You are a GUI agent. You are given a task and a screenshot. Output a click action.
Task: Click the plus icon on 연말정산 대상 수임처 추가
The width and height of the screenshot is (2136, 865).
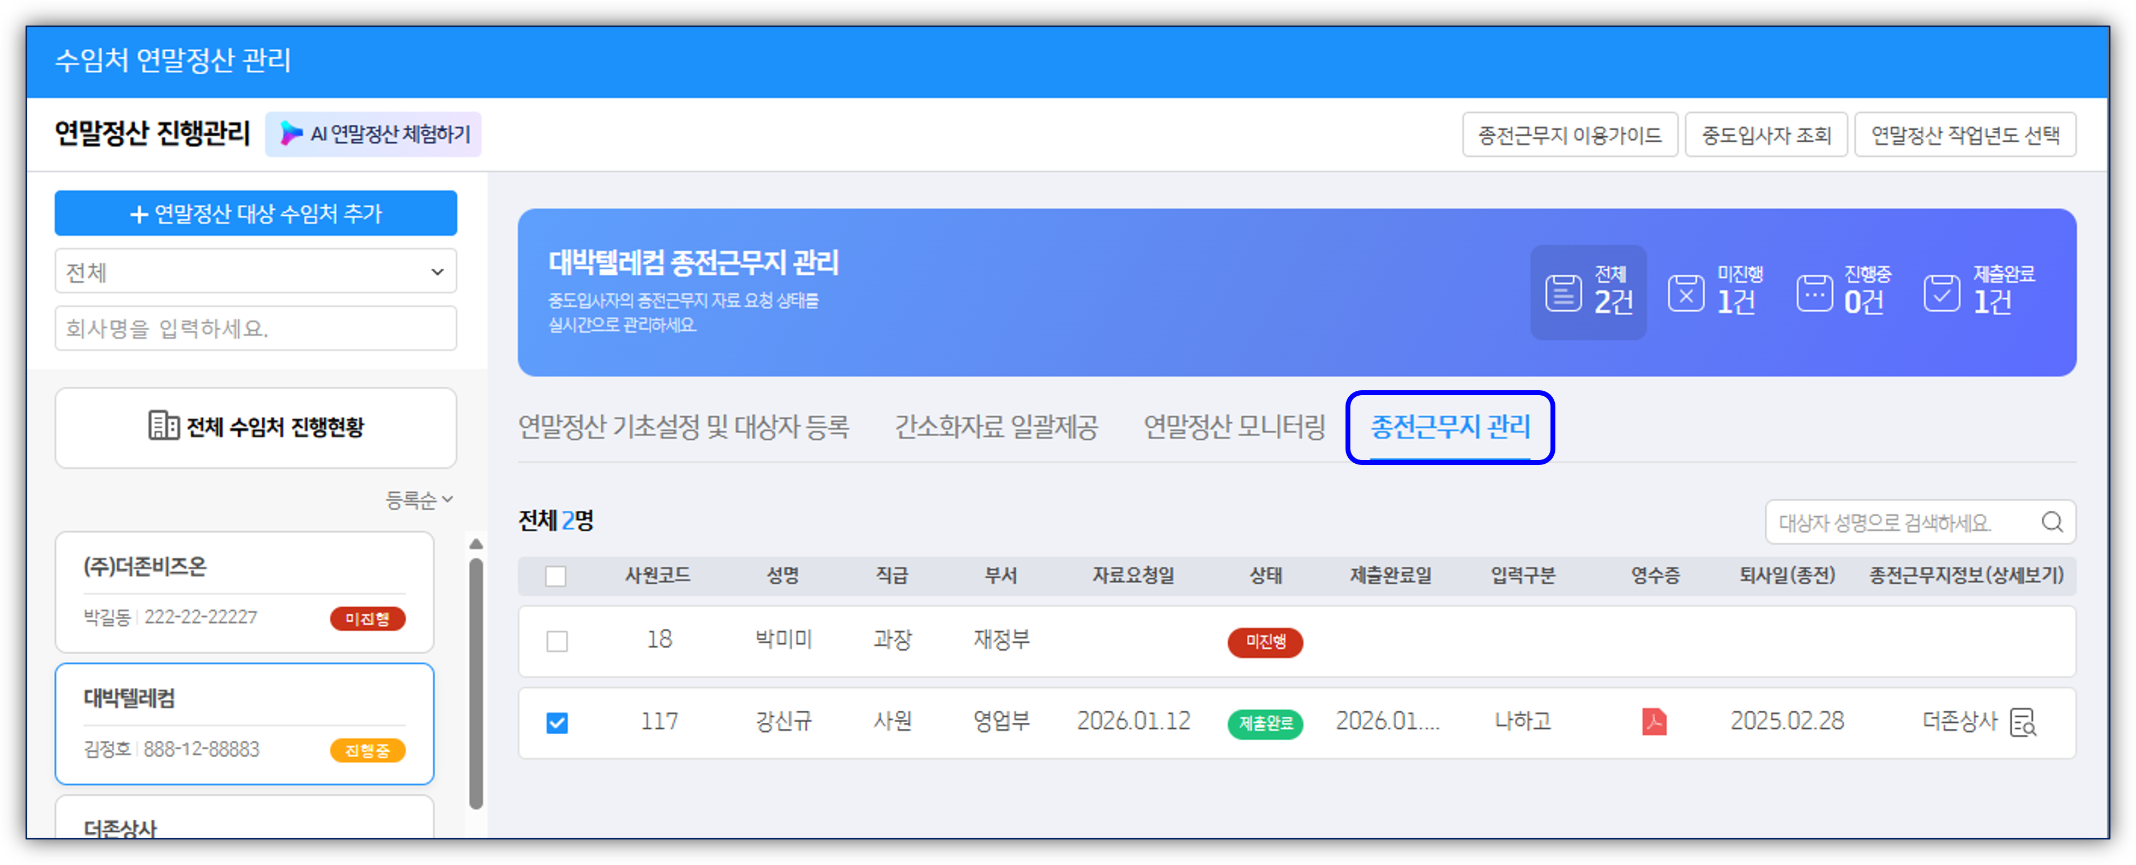click(x=140, y=214)
